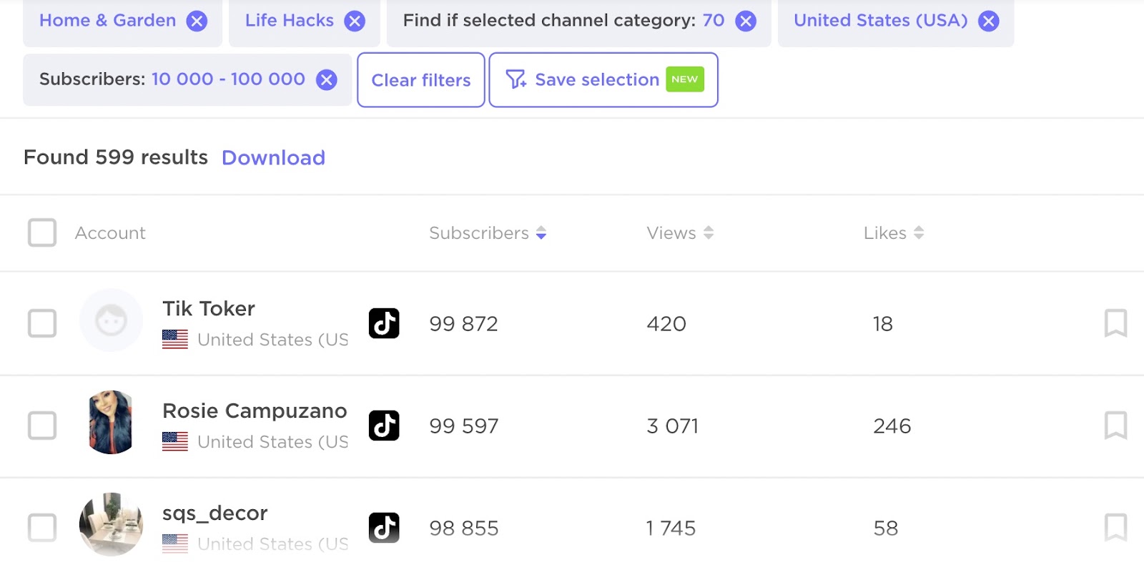This screenshot has height=575, width=1144.
Task: Click the likes value 58
Action: [x=886, y=529]
